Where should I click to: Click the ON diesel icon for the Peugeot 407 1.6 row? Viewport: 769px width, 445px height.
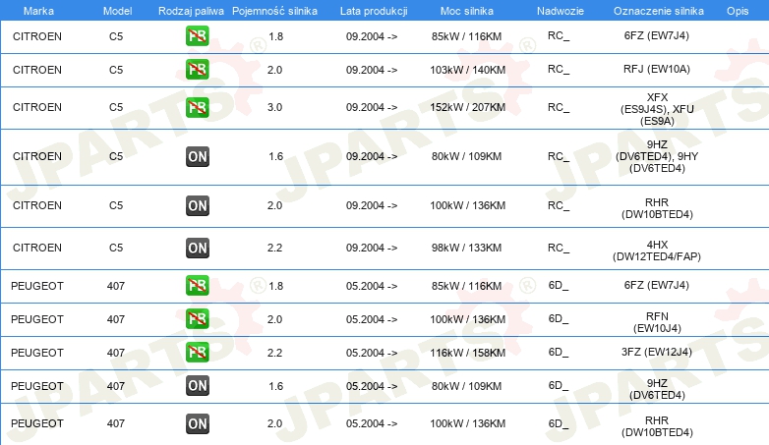197,386
